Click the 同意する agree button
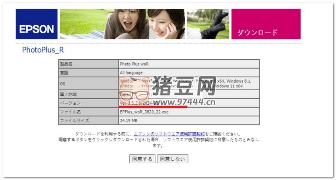Viewport: 336px width, 180px height. click(142, 159)
